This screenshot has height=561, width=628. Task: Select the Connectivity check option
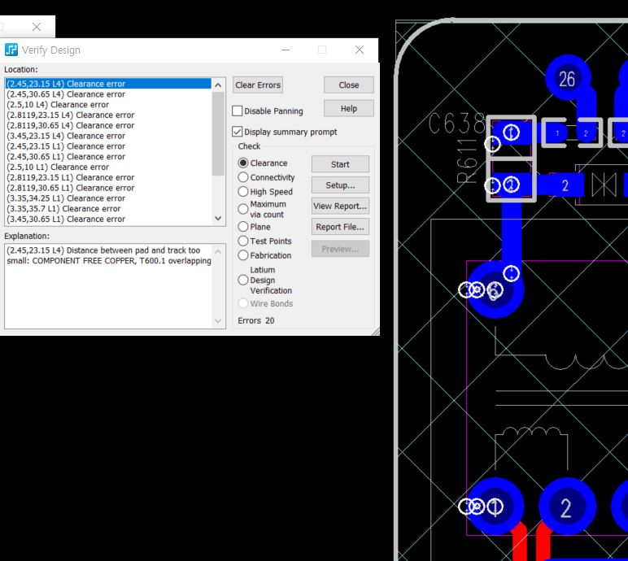click(x=243, y=177)
